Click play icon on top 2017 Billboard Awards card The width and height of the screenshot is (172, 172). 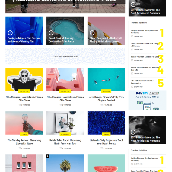click(133, 5)
